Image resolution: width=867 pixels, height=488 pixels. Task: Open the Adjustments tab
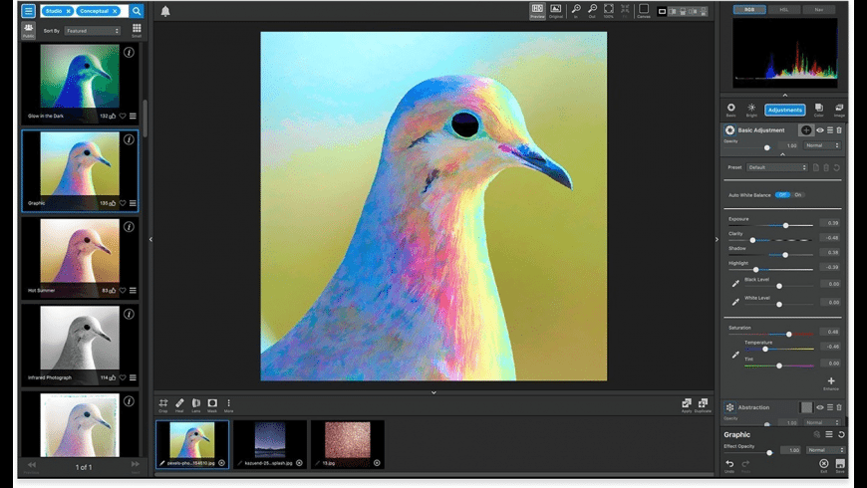(x=784, y=110)
